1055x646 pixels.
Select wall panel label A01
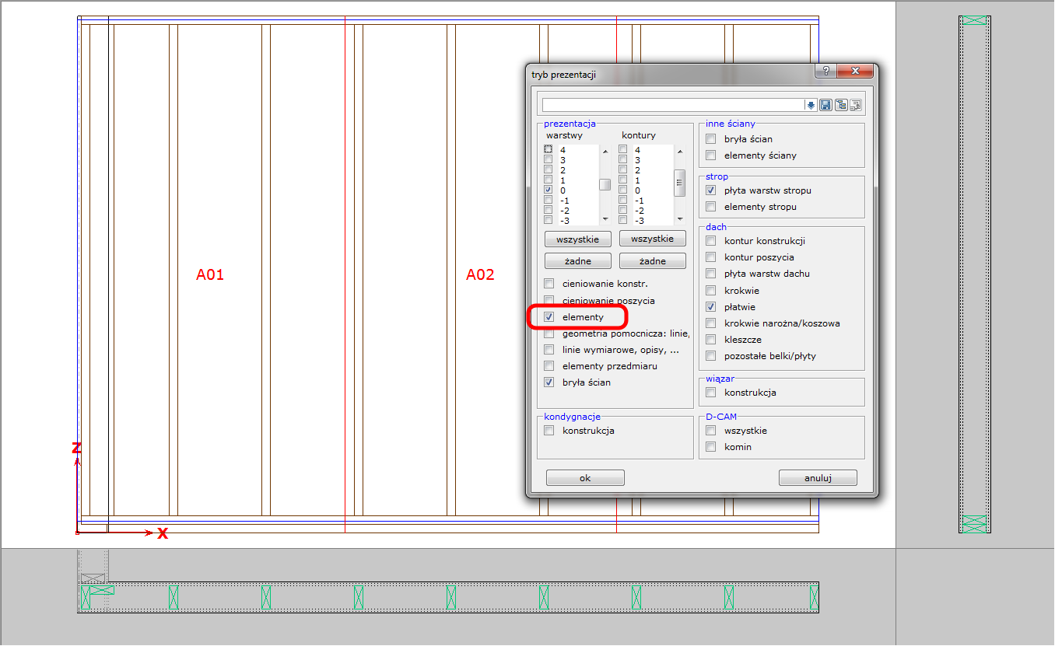point(210,274)
